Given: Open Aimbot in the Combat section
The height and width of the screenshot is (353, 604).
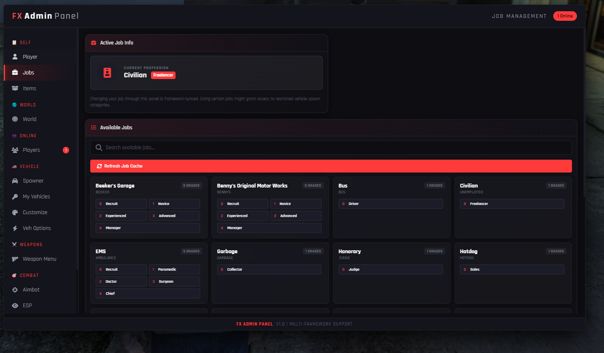Looking at the screenshot, I should [40, 289].
